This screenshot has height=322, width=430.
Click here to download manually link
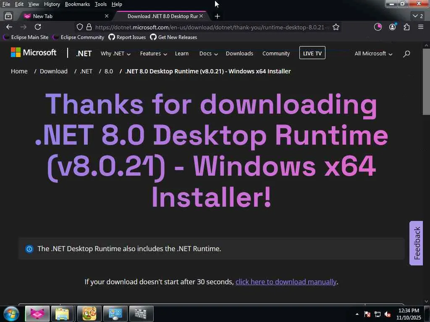pos(286,282)
